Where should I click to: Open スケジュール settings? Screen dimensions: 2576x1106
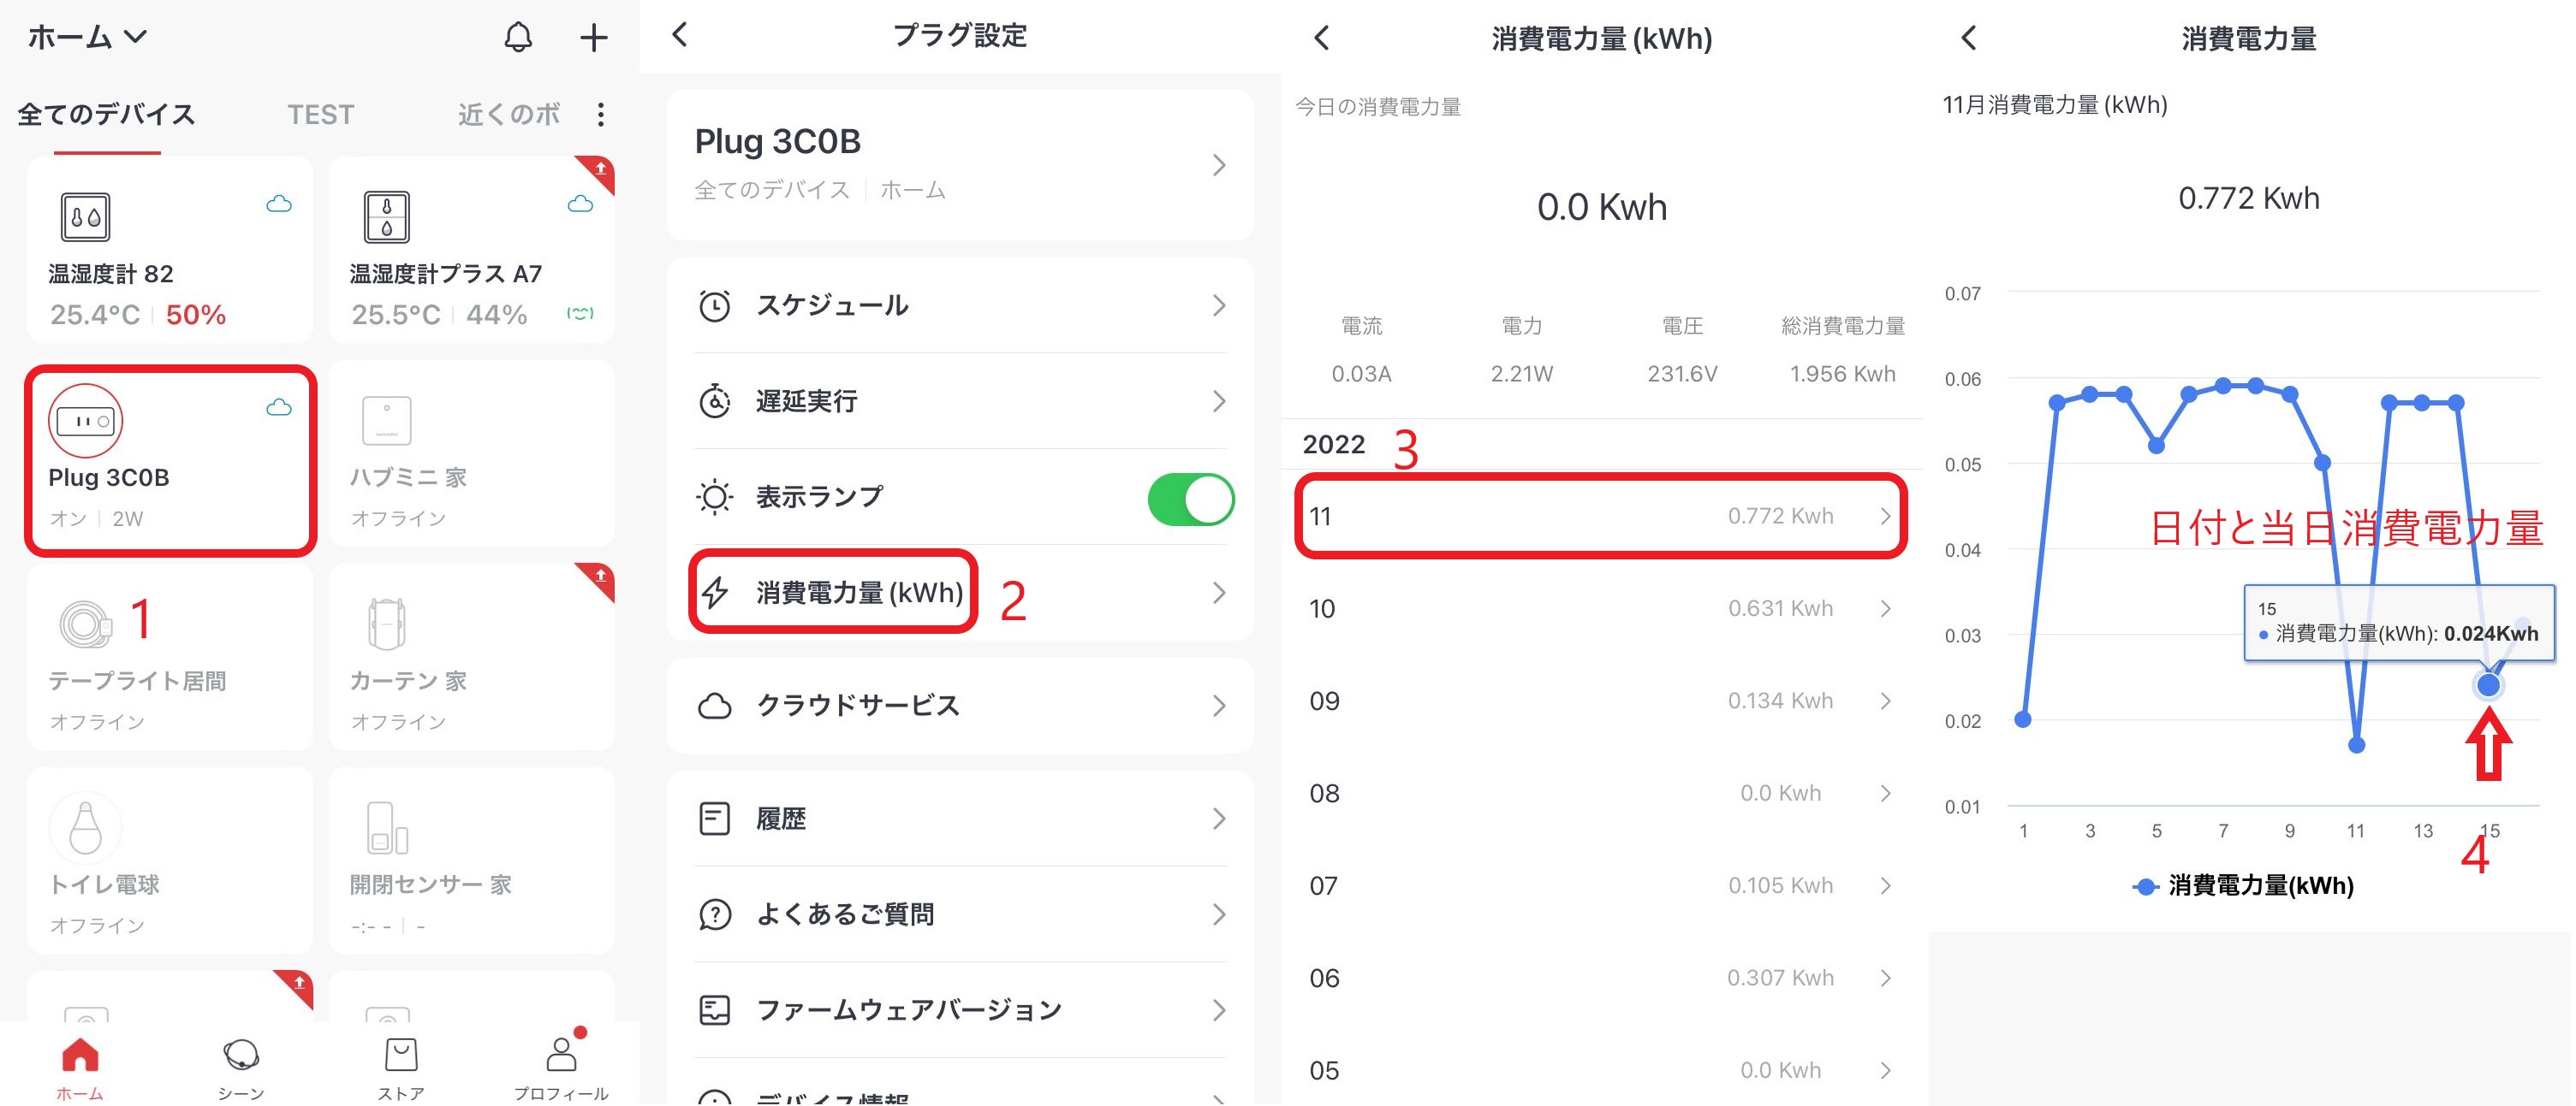[960, 305]
